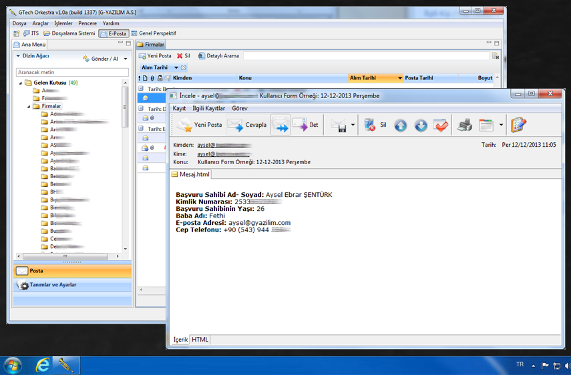
Task: Switch to the HTML tab
Action: click(x=200, y=340)
